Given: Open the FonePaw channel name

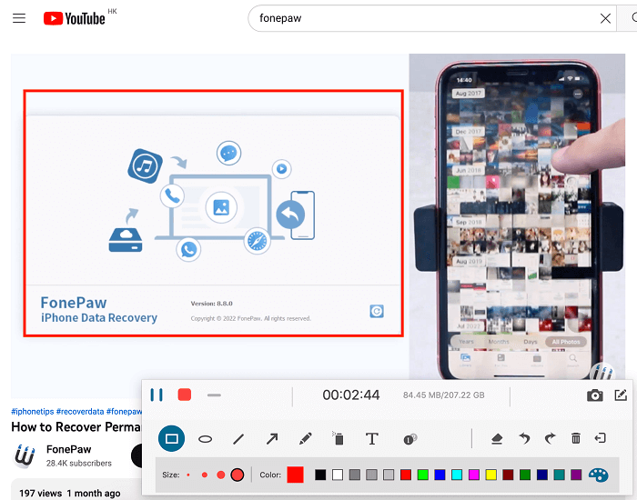Looking at the screenshot, I should click(68, 449).
